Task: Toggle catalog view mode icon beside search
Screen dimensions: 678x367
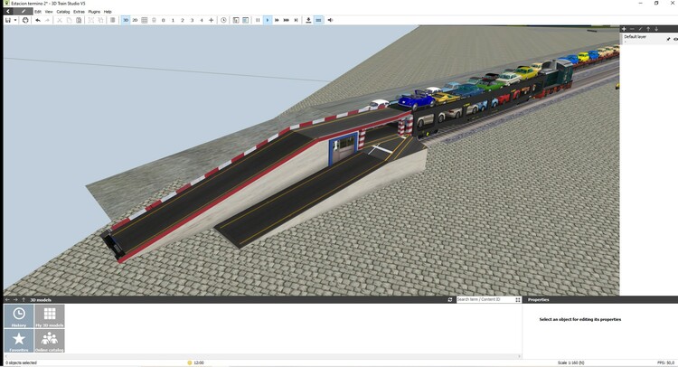Action: coord(518,299)
